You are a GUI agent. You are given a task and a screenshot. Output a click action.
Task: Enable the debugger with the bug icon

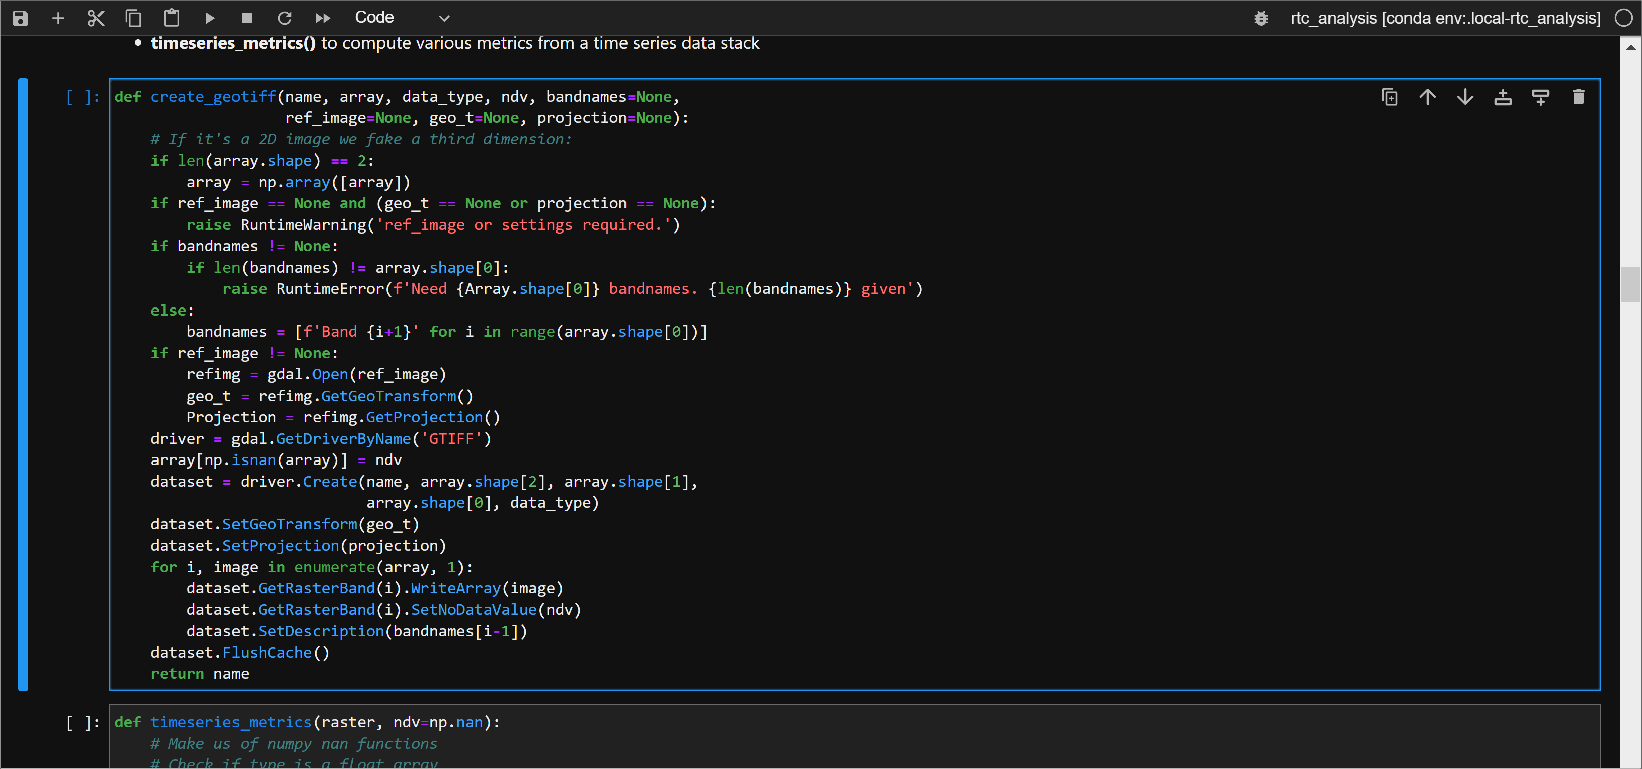point(1262,18)
